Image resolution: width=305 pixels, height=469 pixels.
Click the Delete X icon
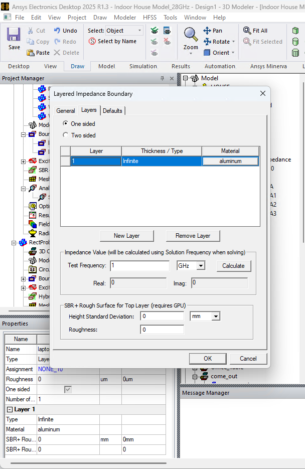(x=57, y=53)
